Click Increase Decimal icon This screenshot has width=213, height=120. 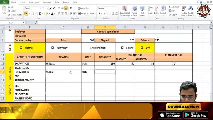click(x=113, y=13)
